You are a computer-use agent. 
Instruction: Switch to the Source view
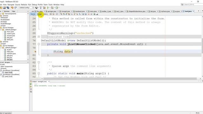pyautogui.click(x=33, y=14)
